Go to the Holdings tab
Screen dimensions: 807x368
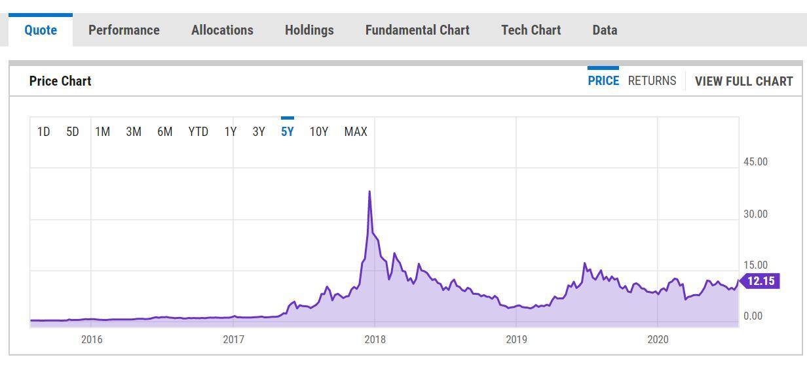(x=309, y=30)
